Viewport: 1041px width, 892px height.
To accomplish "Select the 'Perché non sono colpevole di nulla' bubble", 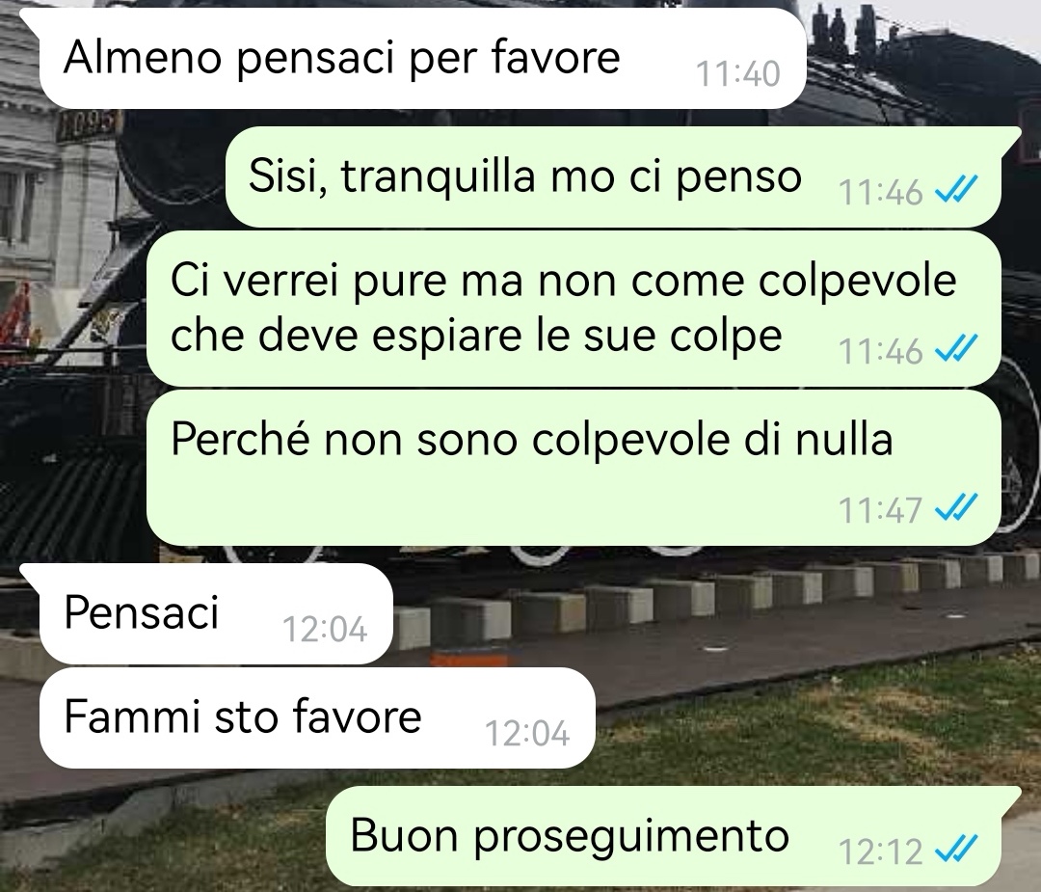I will click(574, 468).
